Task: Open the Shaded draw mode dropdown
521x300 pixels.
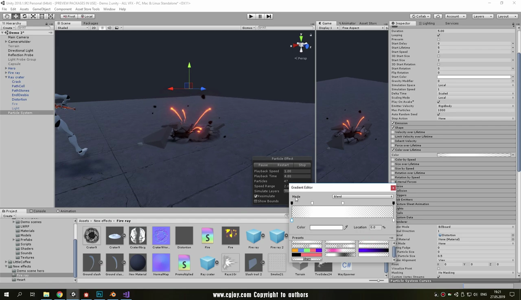Action: [x=73, y=28]
